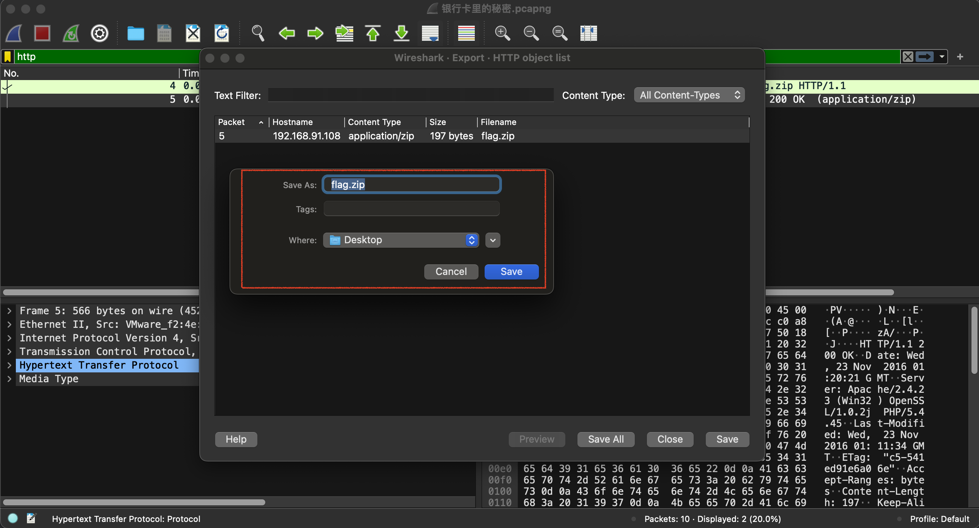This screenshot has width=979, height=528.
Task: Zoom out on the main toolbar
Action: pyautogui.click(x=531, y=34)
